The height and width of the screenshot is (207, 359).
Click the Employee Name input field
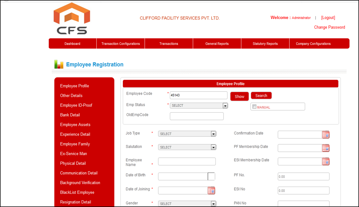(187, 162)
